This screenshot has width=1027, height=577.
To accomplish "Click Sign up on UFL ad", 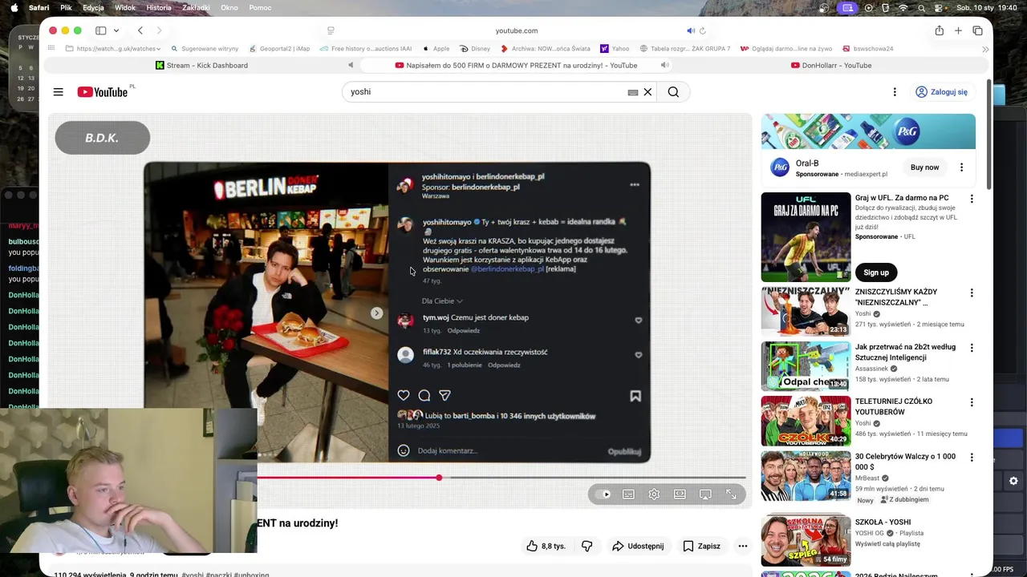I will click(876, 272).
